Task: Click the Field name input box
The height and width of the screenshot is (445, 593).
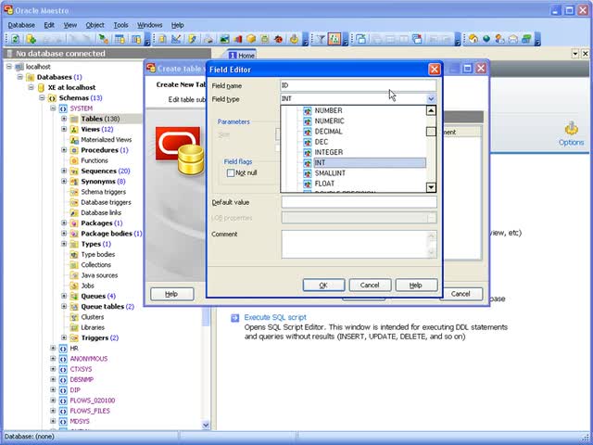Action: click(x=359, y=85)
